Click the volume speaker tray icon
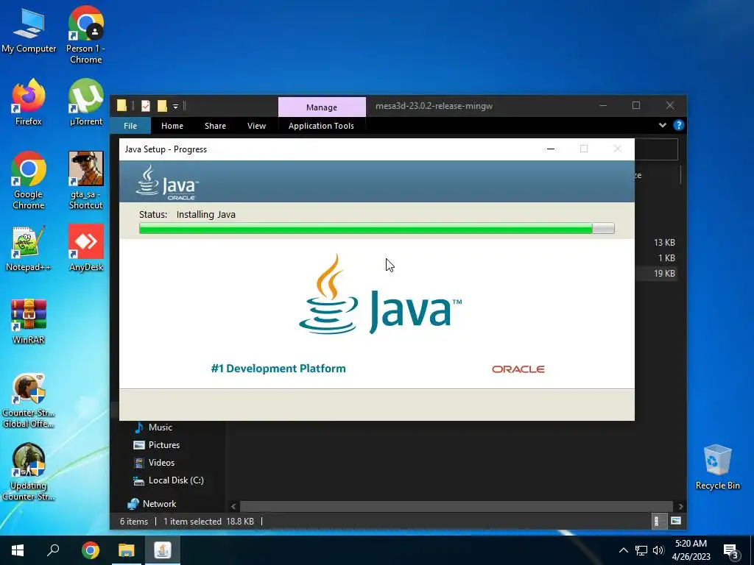Image resolution: width=754 pixels, height=565 pixels. (658, 550)
